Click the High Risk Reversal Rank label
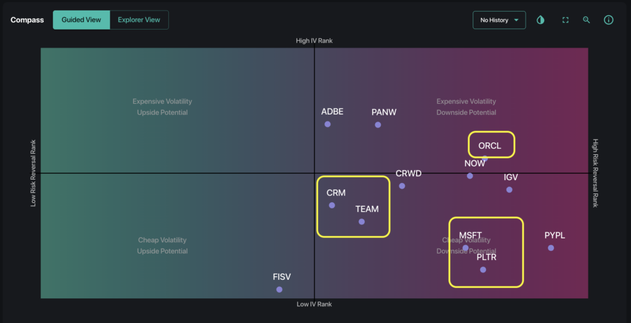 (596, 173)
